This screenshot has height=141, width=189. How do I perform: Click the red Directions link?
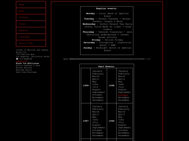(22, 61)
